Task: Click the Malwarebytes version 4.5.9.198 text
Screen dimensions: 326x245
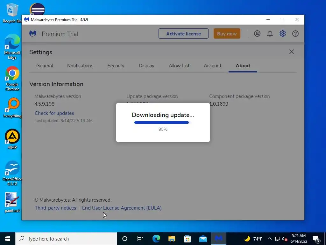Action: 45,104
